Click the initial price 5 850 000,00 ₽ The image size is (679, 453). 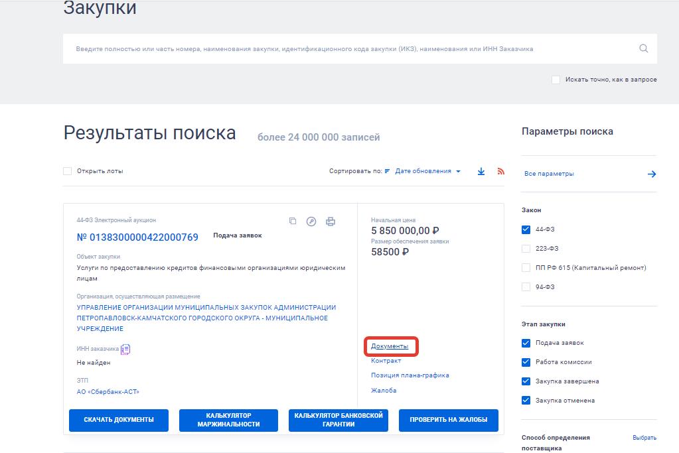405,231
